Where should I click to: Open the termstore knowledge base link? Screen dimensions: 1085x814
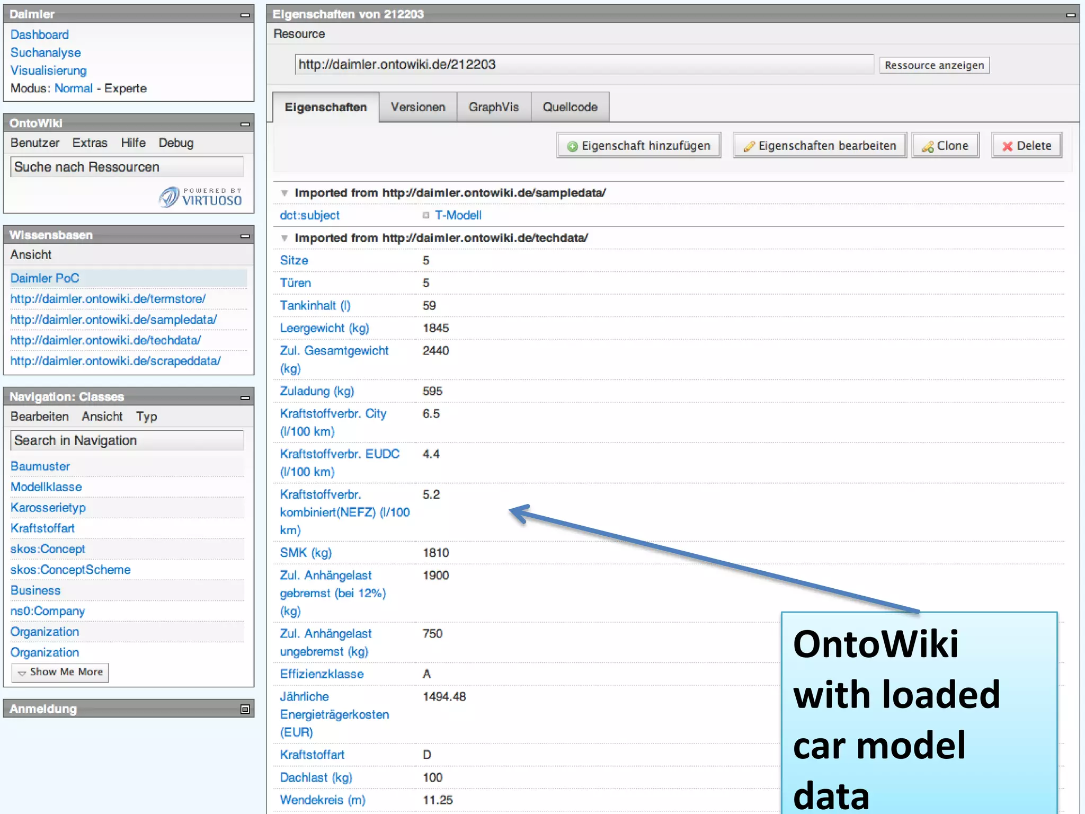click(108, 299)
